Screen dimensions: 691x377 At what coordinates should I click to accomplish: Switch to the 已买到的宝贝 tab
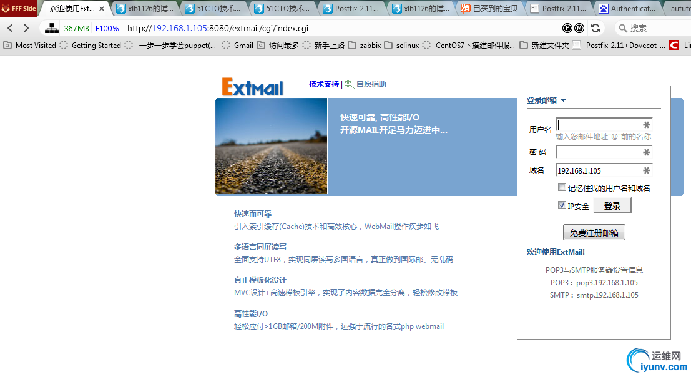[489, 8]
